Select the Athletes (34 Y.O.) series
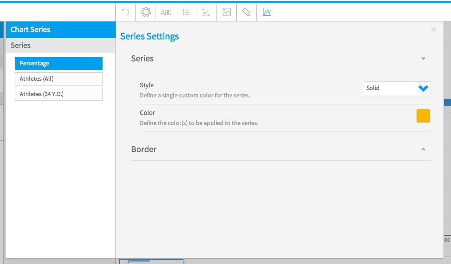Image resolution: width=451 pixels, height=264 pixels. [59, 94]
